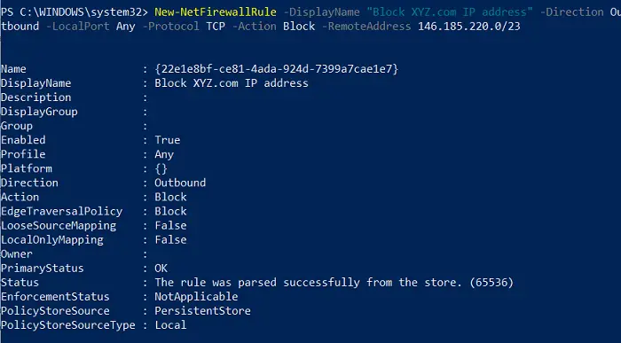Click the Direction value Outbound

tap(180, 183)
